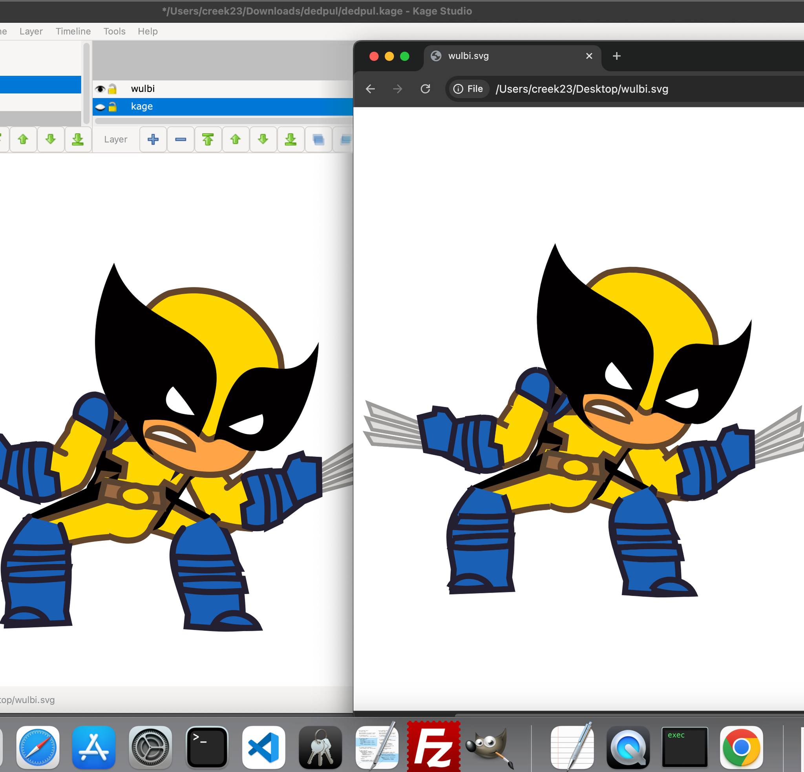This screenshot has height=772, width=804.
Task: Open GIMP from the Dock
Action: tap(490, 747)
